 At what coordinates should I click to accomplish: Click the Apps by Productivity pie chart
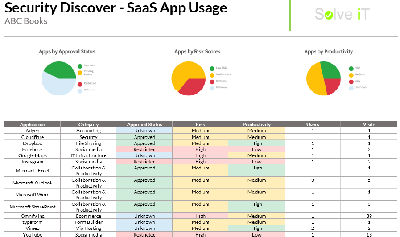click(323, 78)
